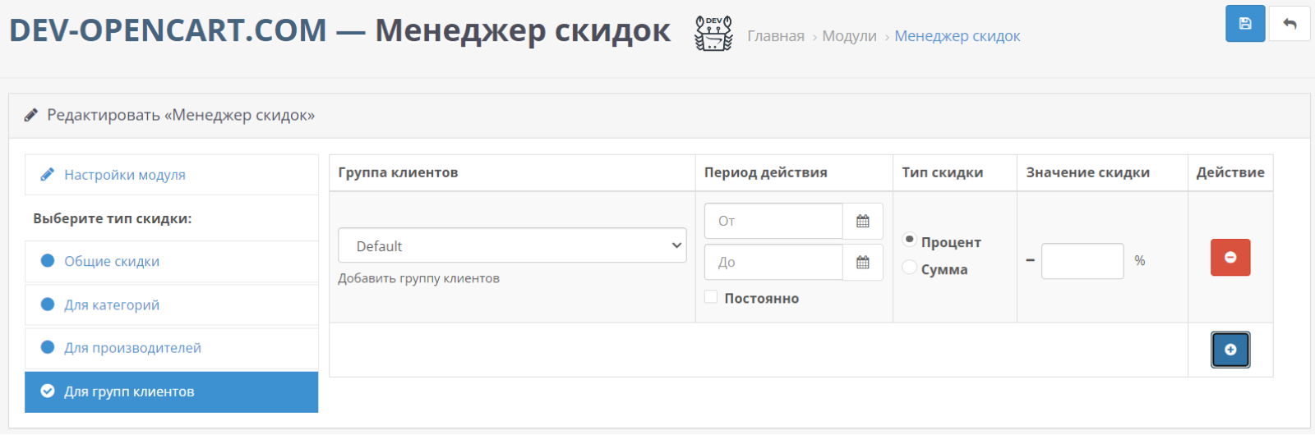Open the Настройки модуля tab
Screen dimensions: 1315x435
click(x=172, y=175)
